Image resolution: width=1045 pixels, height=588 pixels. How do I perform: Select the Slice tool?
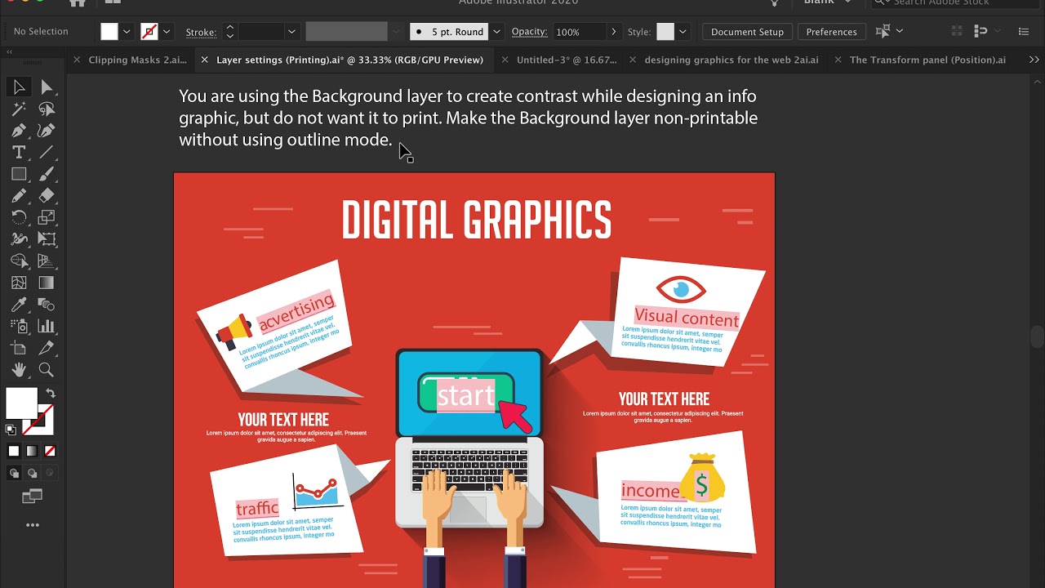pyautogui.click(x=47, y=349)
